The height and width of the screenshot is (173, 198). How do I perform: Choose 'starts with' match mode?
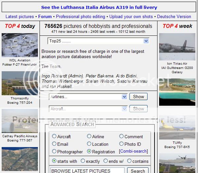[54, 161]
